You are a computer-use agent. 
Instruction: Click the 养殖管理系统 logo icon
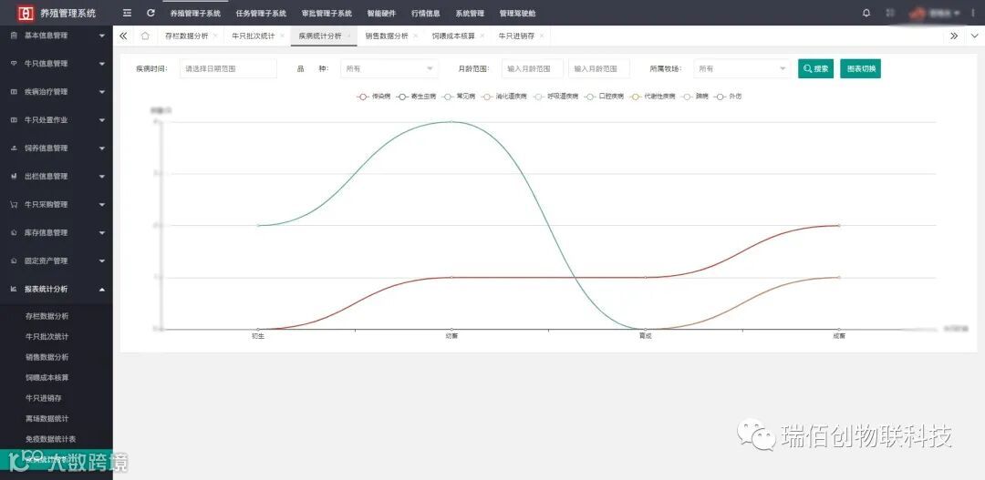coord(26,13)
